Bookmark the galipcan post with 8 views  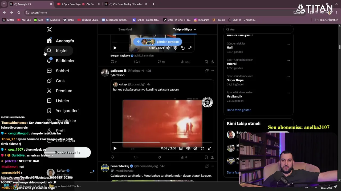pyautogui.click(x=206, y=157)
